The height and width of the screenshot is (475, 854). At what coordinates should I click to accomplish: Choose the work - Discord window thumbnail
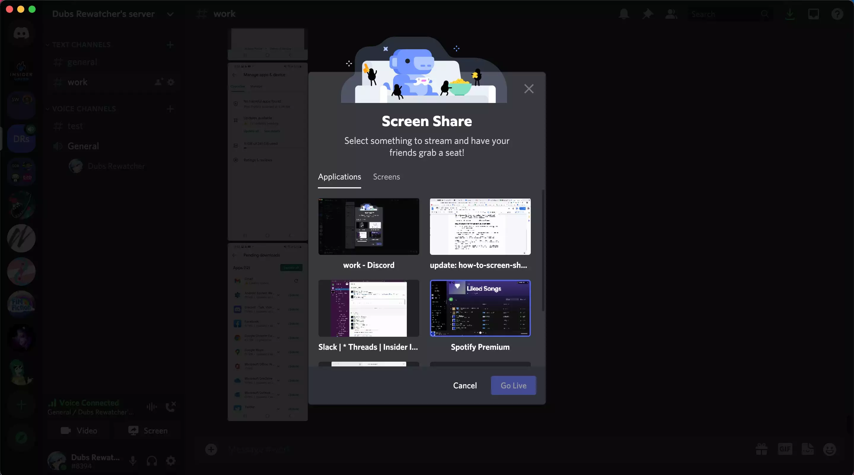click(x=369, y=227)
